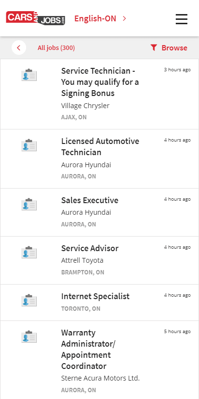Click the Service Advisor badge icon

click(x=29, y=252)
